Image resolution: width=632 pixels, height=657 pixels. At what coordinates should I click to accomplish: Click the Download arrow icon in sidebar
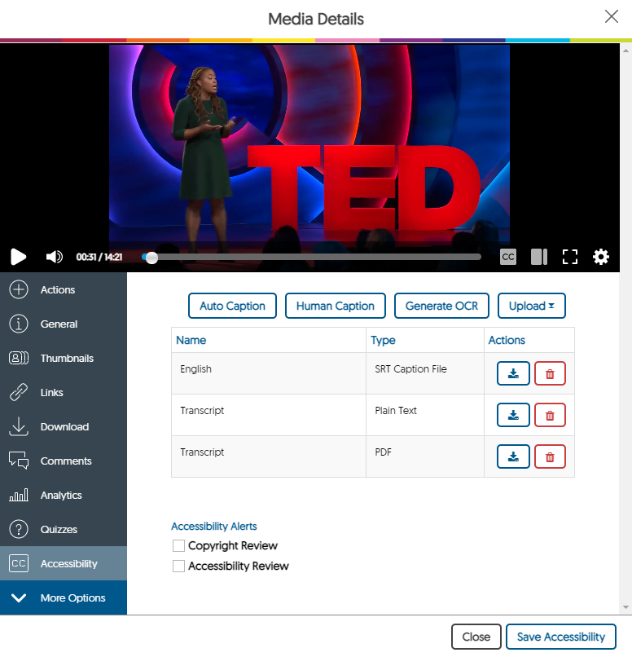(19, 426)
